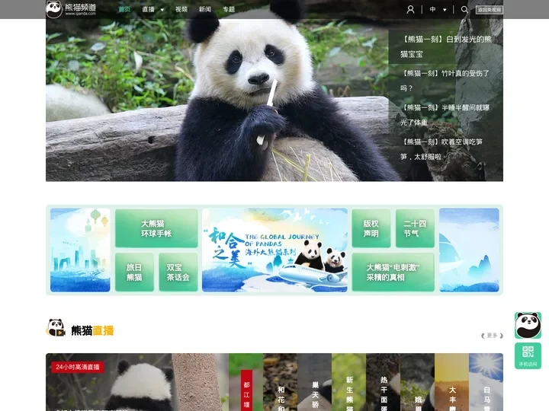This screenshot has width=549, height=411.
Task: Open 半睡半醒间就曝光了体重 headline
Action: point(446,115)
